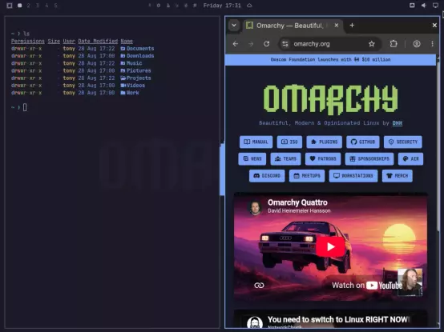Open the browser profile icon

417,44
